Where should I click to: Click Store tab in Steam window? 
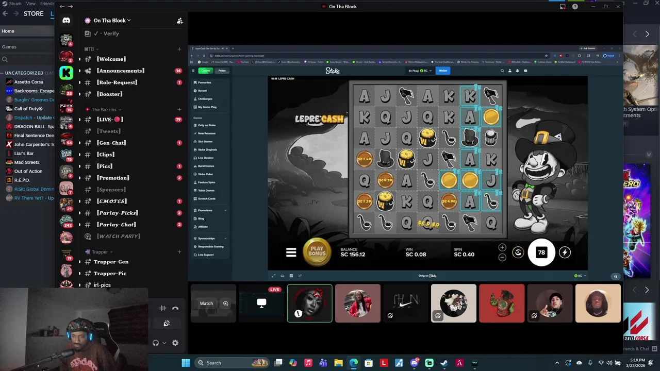pyautogui.click(x=34, y=13)
